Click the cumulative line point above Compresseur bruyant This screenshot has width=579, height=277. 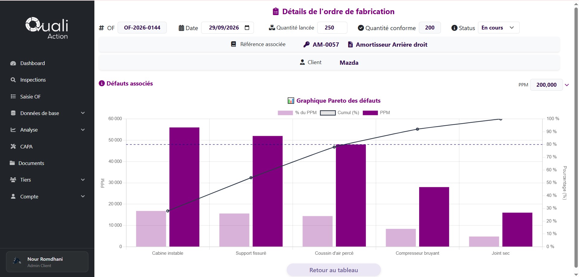coord(417,129)
